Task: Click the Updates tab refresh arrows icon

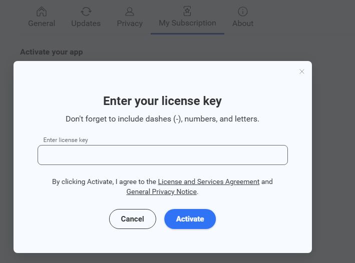Action: tap(86, 11)
